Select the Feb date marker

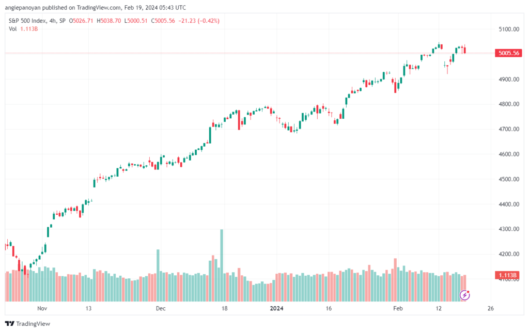tap(398, 308)
